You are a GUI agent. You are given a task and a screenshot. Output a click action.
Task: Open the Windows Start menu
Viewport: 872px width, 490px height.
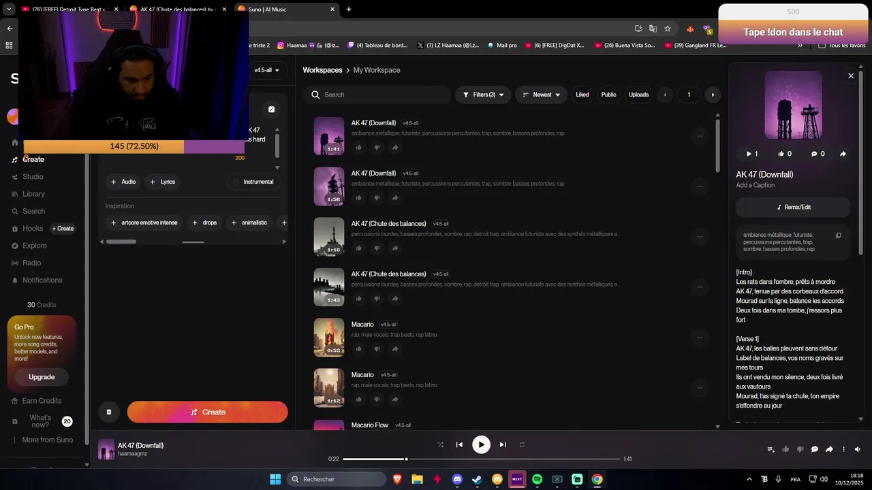[x=275, y=479]
